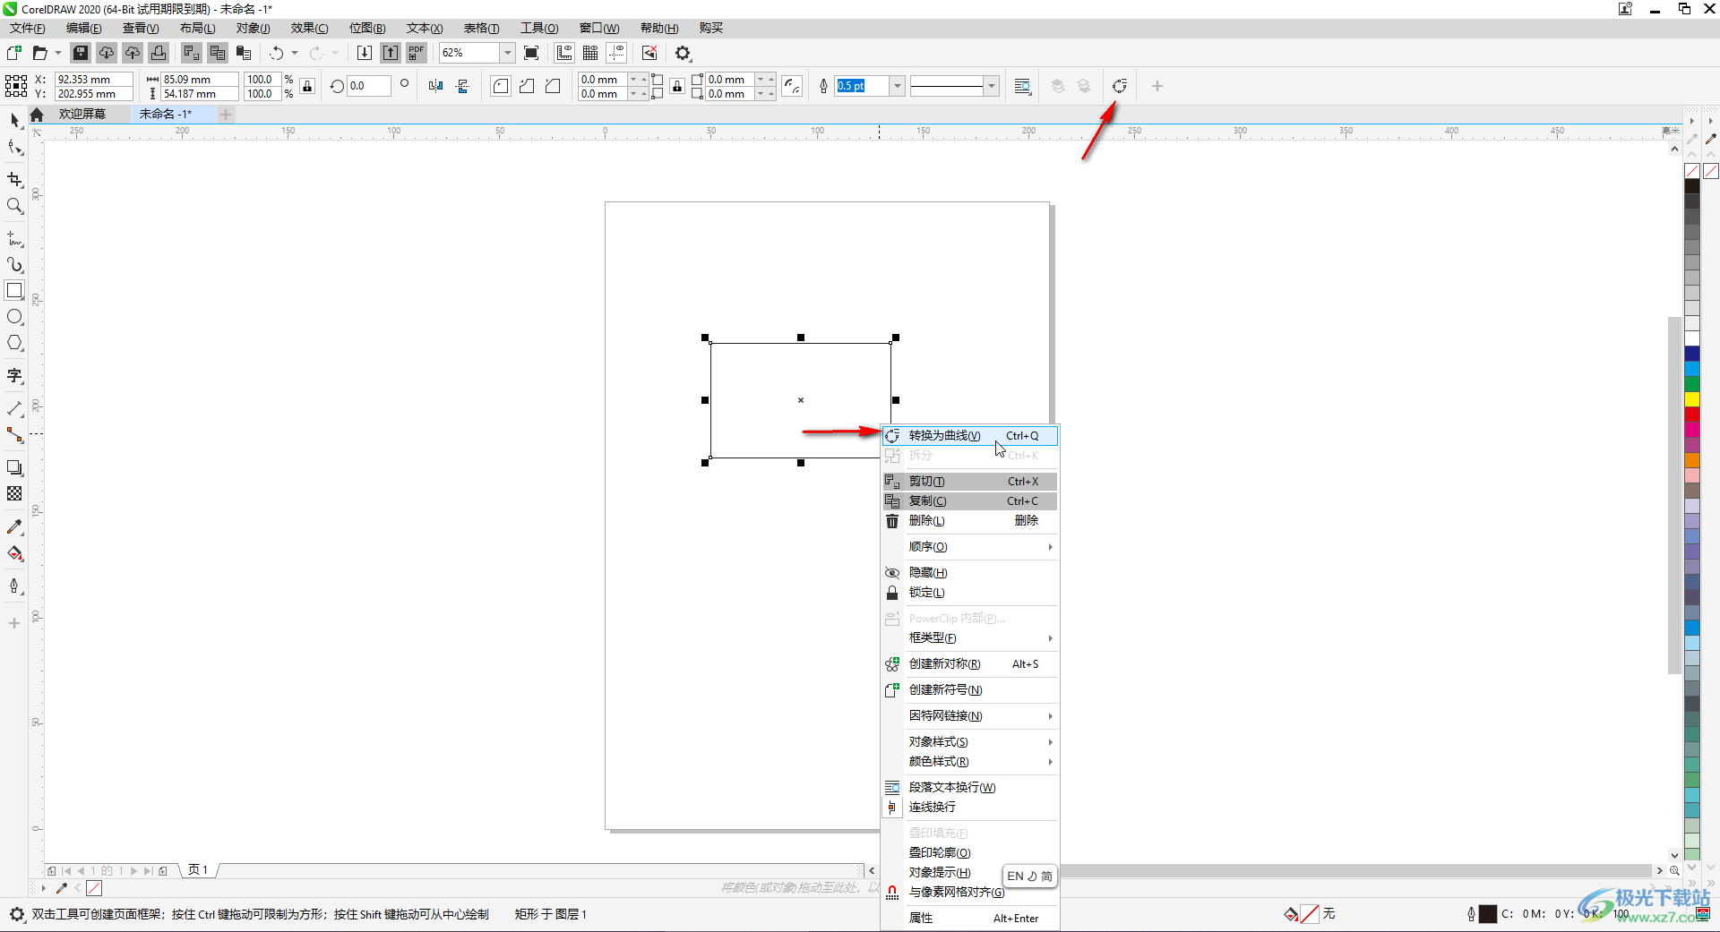
Task: Choose 复制 in the context menu
Action: (970, 500)
